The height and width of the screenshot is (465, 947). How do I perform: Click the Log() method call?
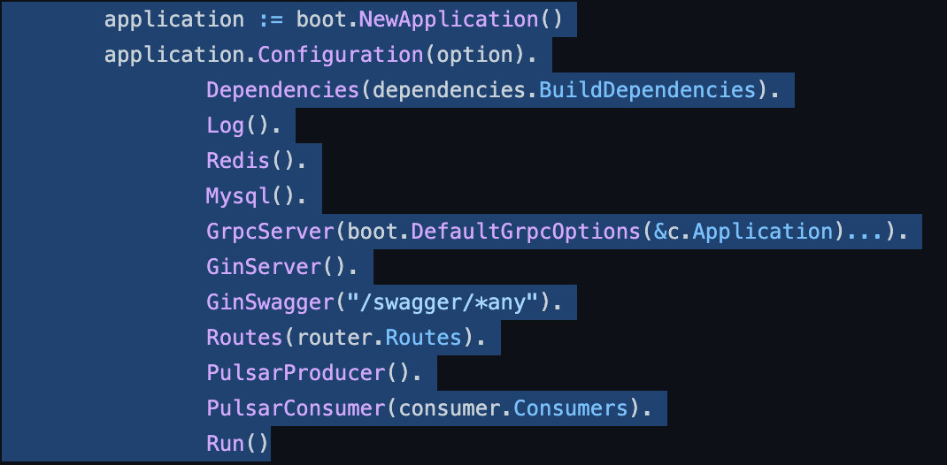coord(236,126)
